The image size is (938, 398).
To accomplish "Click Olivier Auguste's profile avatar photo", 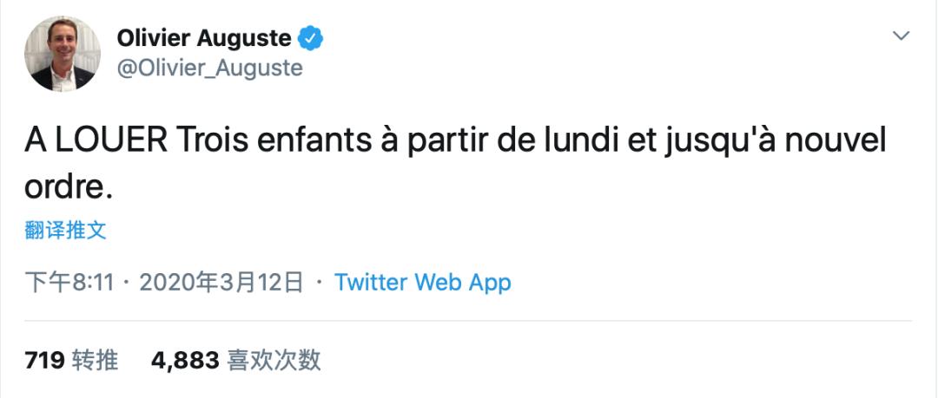I will click(63, 54).
